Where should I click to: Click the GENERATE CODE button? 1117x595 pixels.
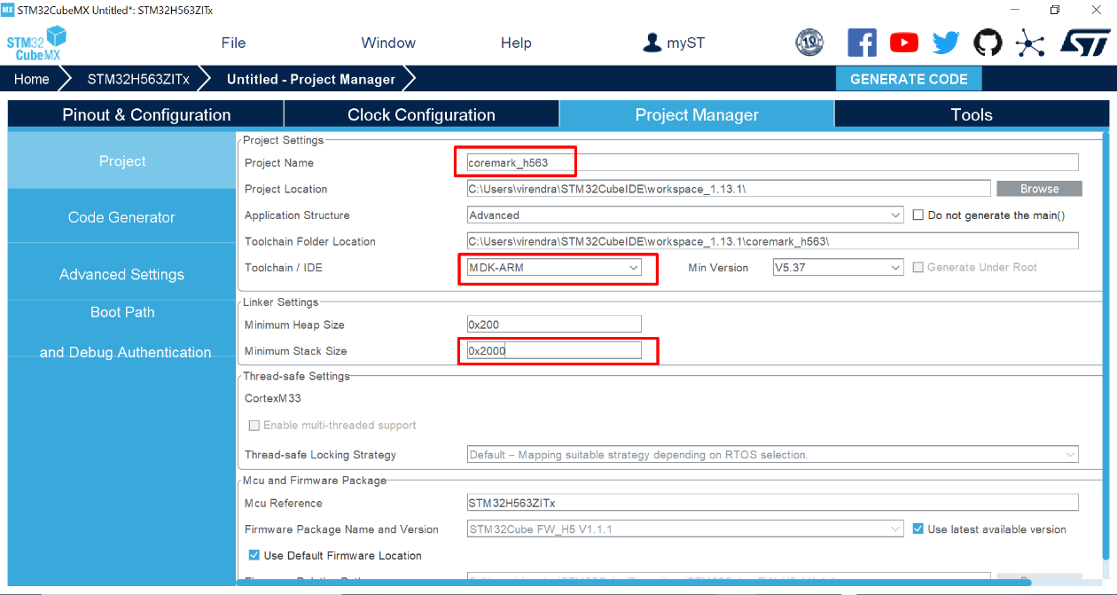[x=909, y=78]
